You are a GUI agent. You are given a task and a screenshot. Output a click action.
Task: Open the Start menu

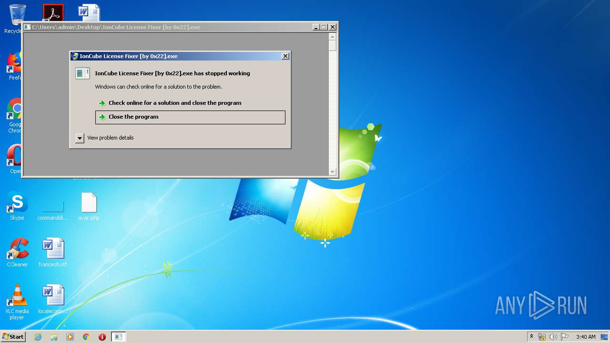pos(13,336)
